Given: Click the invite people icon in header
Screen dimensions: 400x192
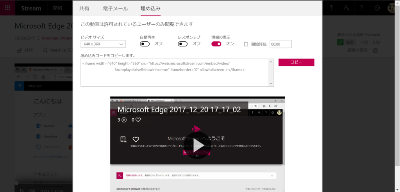Looking at the screenshot, I should click(x=346, y=8).
